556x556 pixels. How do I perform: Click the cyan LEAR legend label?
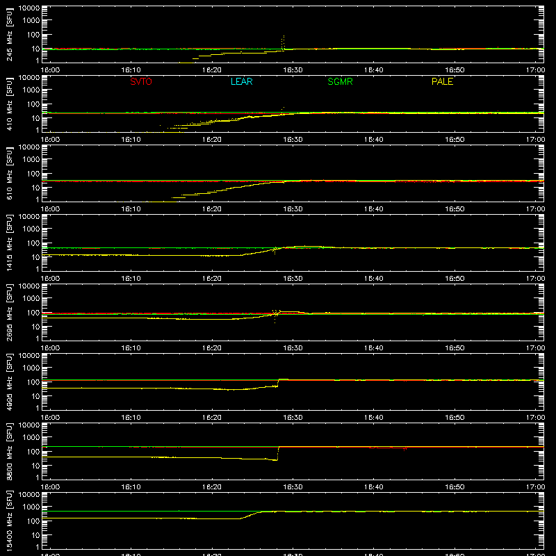(241, 81)
